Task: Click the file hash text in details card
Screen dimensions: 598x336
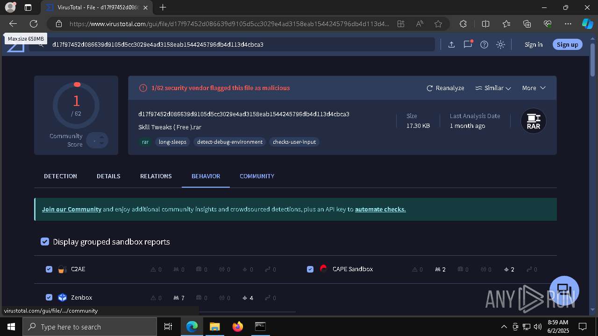Action: (244, 114)
